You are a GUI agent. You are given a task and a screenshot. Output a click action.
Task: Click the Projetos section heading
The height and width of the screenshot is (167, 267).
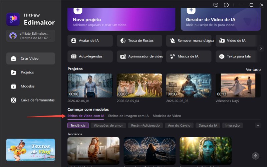75,69
